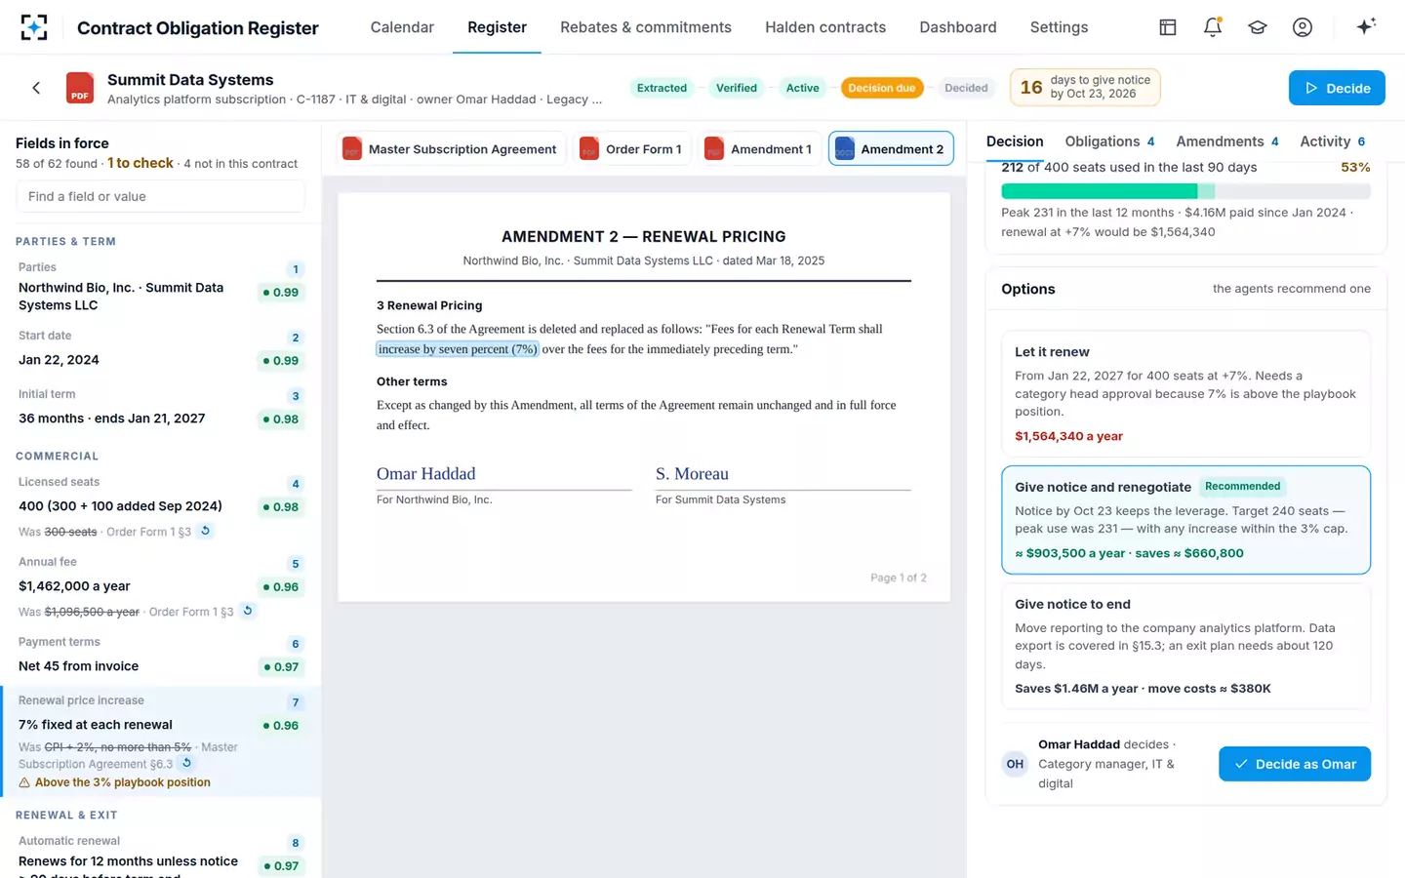This screenshot has width=1405, height=878.
Task: Select Give notice and renegotiate option
Action: (x=1186, y=520)
